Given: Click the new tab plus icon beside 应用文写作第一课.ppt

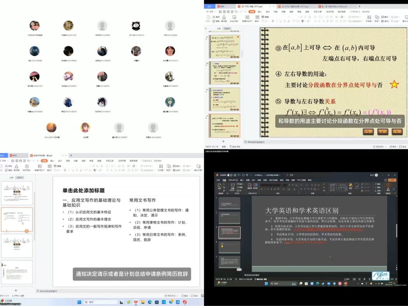Looking at the screenshot, I should click(x=71, y=156).
